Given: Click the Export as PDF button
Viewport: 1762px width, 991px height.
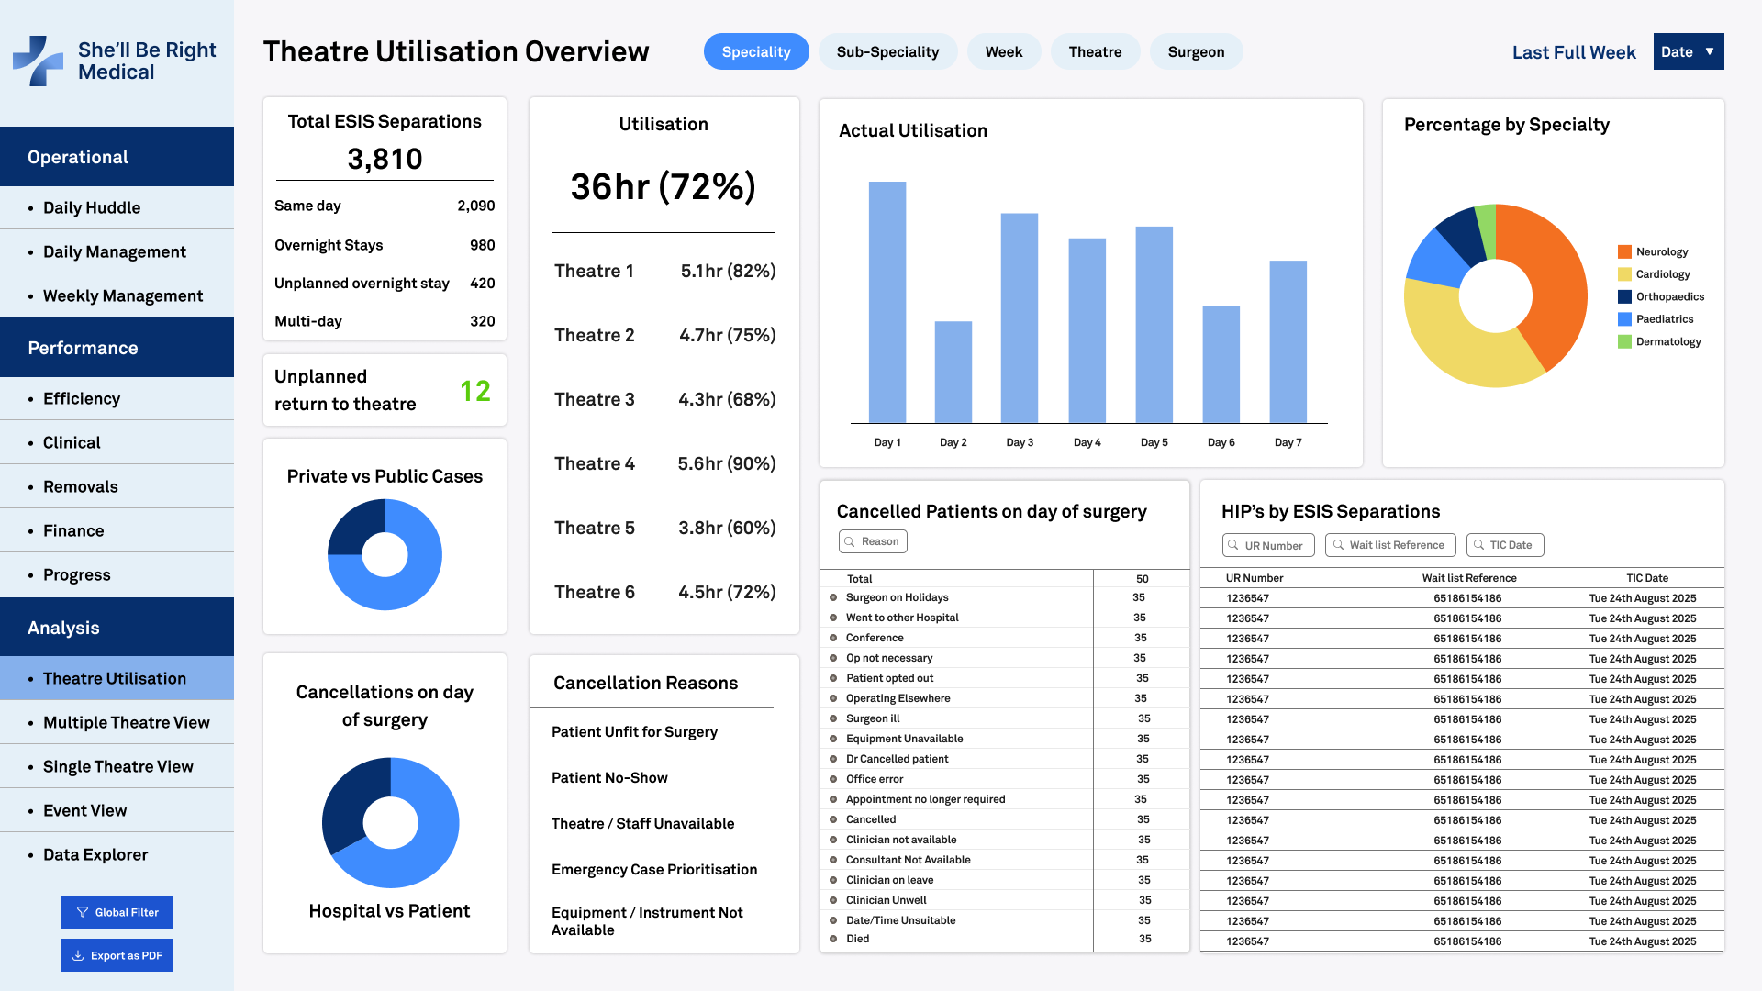Looking at the screenshot, I should [x=117, y=955].
